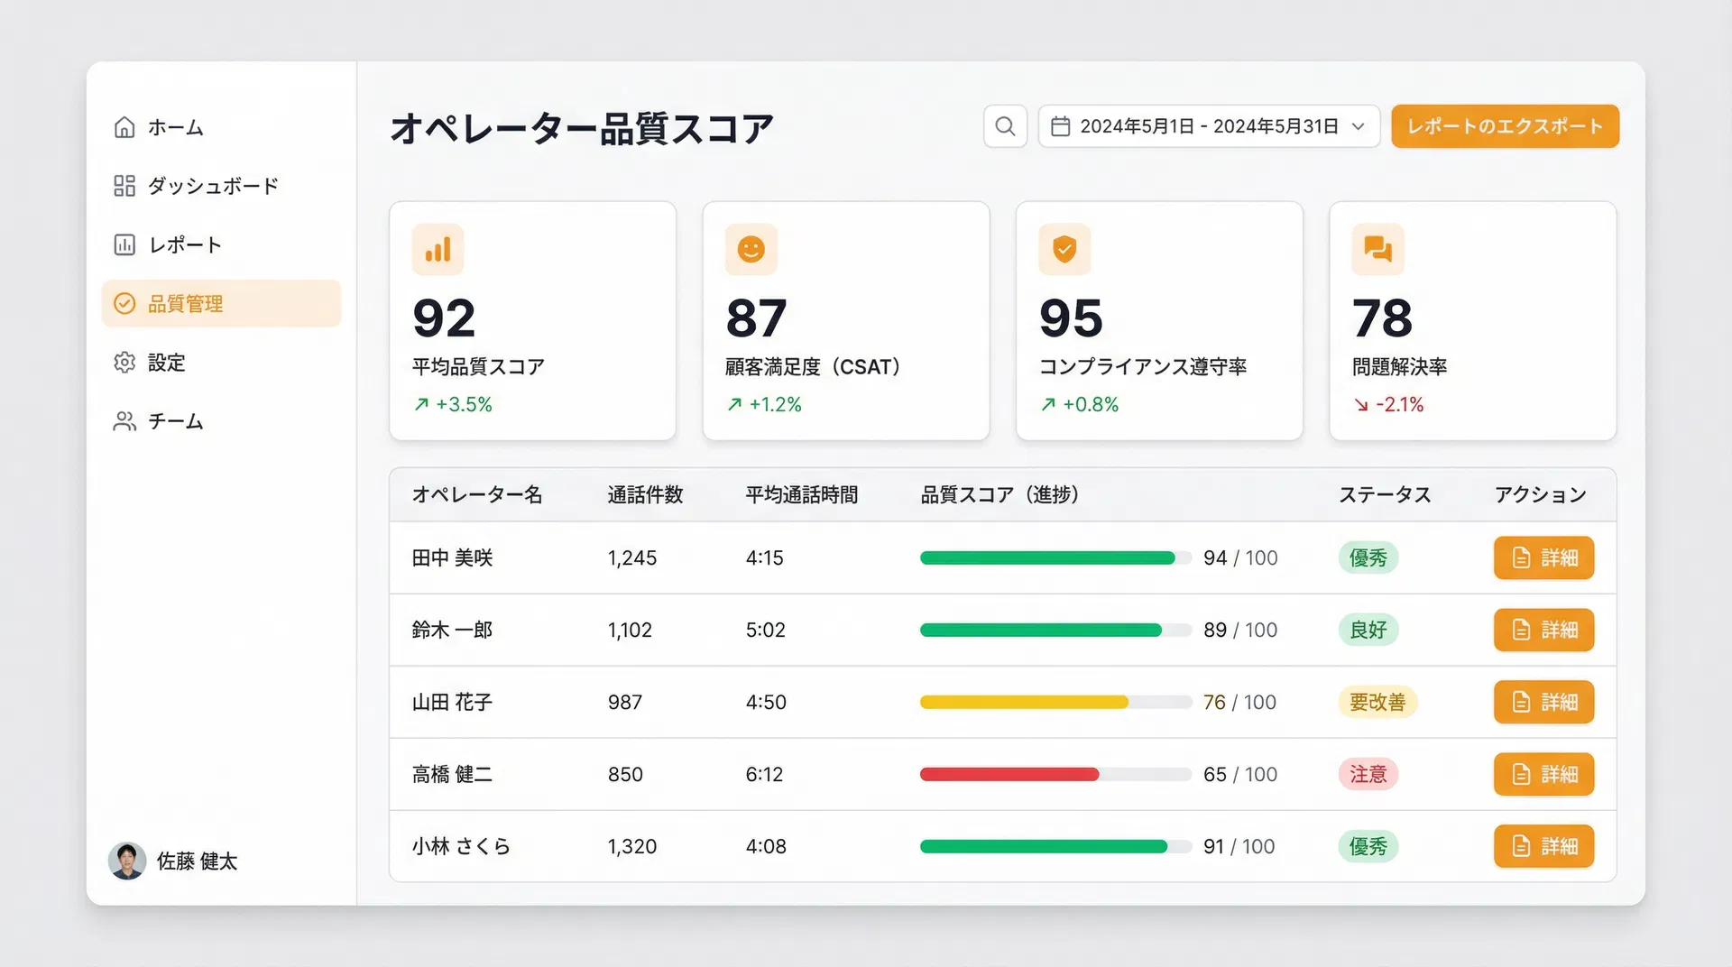Open the date range dropdown chevron
Screen dimensions: 1732x967
point(1358,126)
